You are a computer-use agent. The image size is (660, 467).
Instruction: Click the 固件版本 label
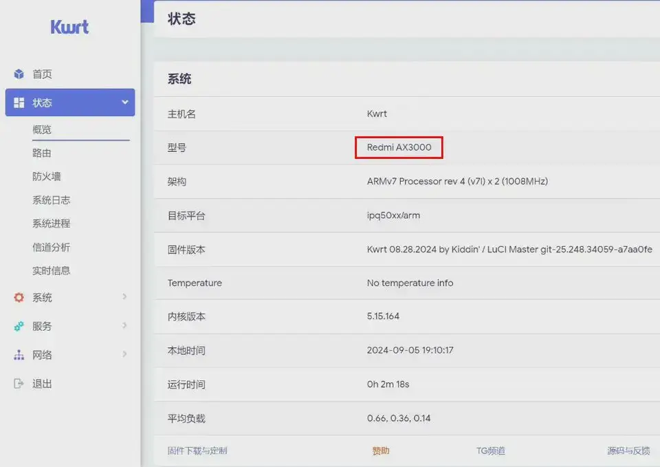pos(186,250)
